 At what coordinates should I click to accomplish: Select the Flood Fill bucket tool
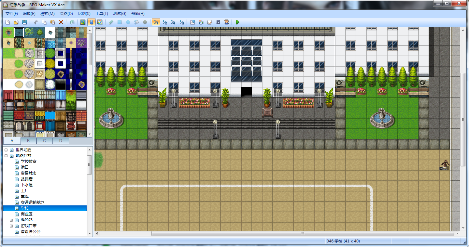click(136, 22)
